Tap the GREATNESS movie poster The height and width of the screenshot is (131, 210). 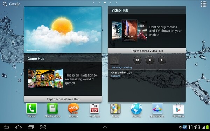point(129,30)
